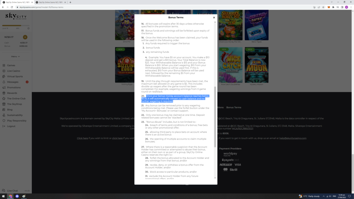
Task: Reload the page in the browser
Action: (12, 7)
